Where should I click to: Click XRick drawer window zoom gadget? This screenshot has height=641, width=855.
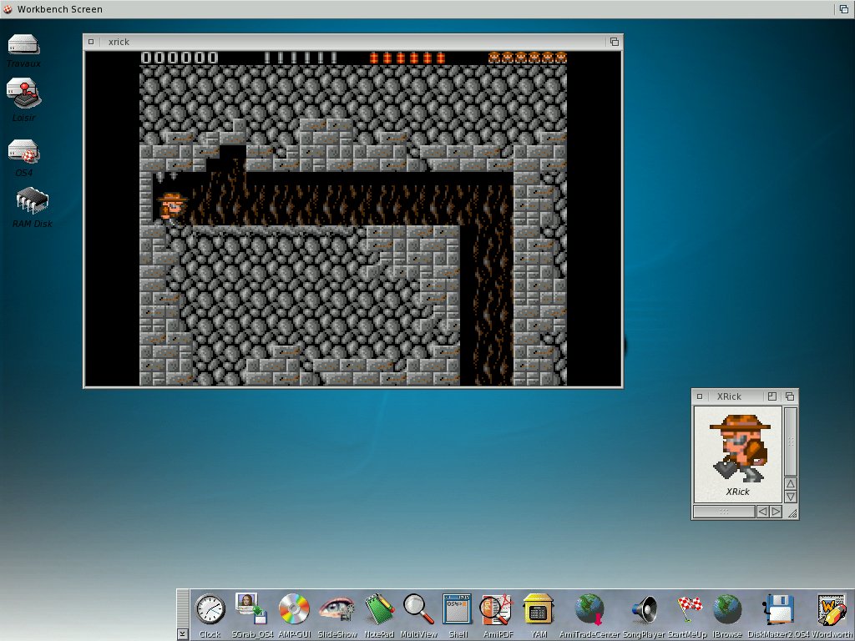772,396
